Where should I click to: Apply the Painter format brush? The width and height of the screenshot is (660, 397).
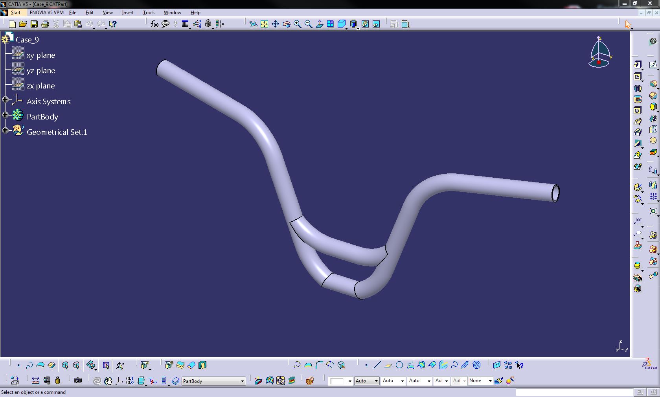[x=499, y=380]
